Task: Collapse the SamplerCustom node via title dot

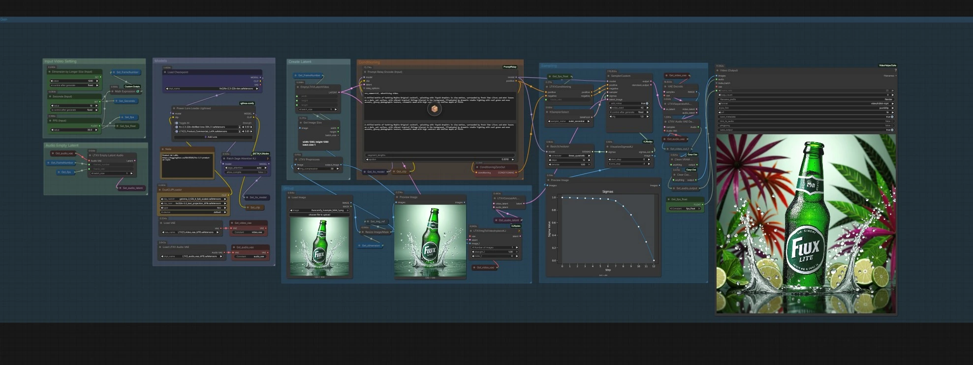Action: point(608,76)
